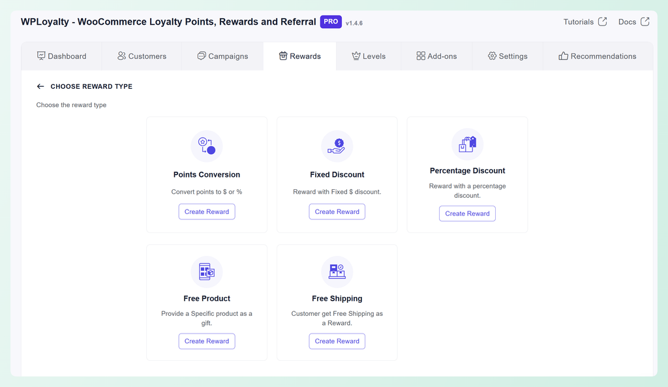
Task: Click 'Reward with Fixed $ discount.' text
Action: coord(337,192)
